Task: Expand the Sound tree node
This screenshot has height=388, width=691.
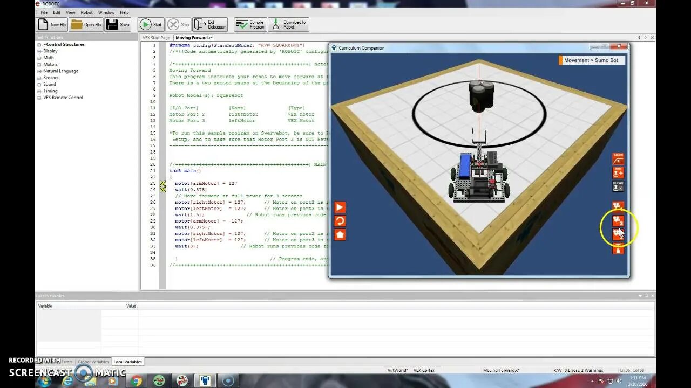Action: 39,85
